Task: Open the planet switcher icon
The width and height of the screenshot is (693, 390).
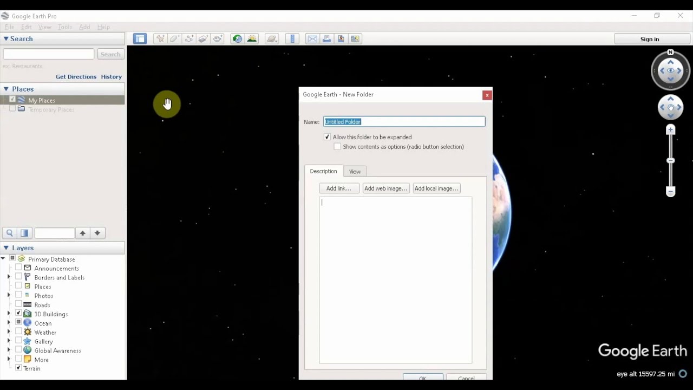Action: (x=272, y=38)
